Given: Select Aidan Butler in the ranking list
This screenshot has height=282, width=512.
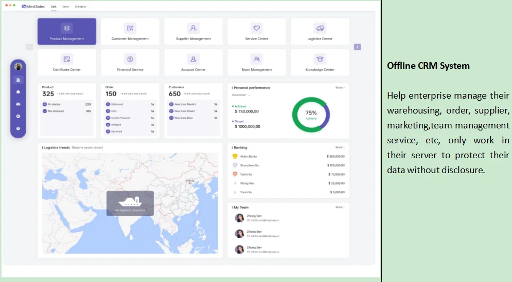Looking at the screenshot, I should [288, 157].
